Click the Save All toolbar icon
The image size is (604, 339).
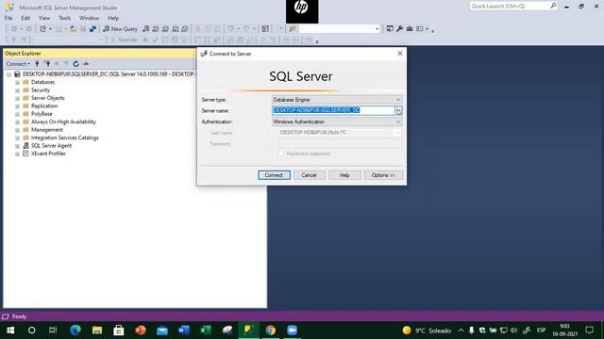tap(92, 29)
